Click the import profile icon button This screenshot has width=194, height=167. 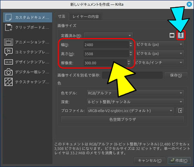(180, 111)
